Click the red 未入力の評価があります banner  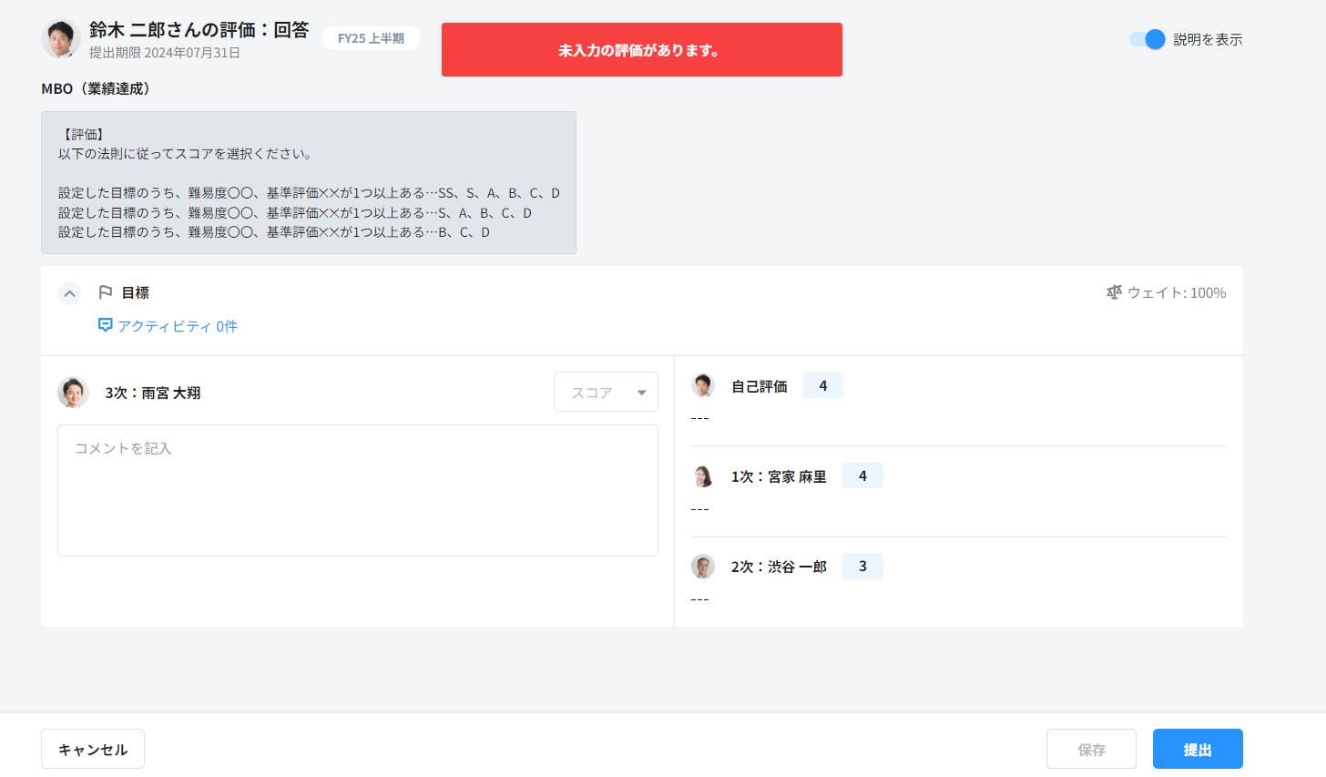tap(641, 50)
